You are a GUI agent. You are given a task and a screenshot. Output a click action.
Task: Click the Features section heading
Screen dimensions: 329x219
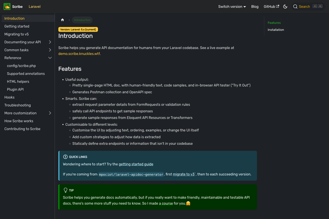point(70,69)
